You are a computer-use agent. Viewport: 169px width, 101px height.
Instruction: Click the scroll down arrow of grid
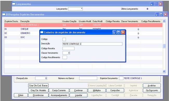pos(164,71)
